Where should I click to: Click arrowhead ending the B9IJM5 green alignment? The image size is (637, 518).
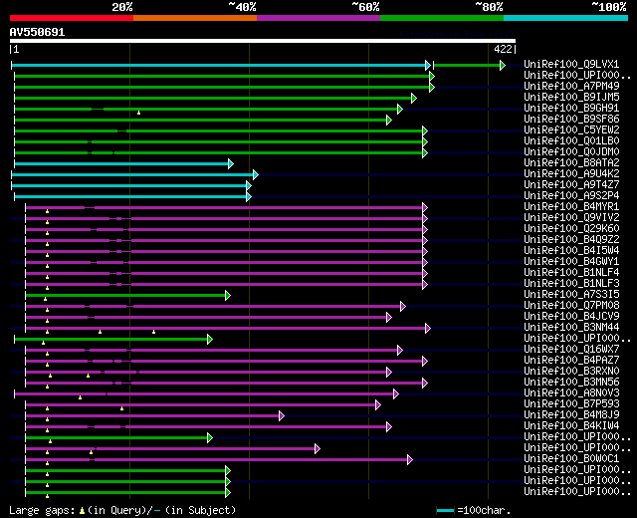(414, 98)
